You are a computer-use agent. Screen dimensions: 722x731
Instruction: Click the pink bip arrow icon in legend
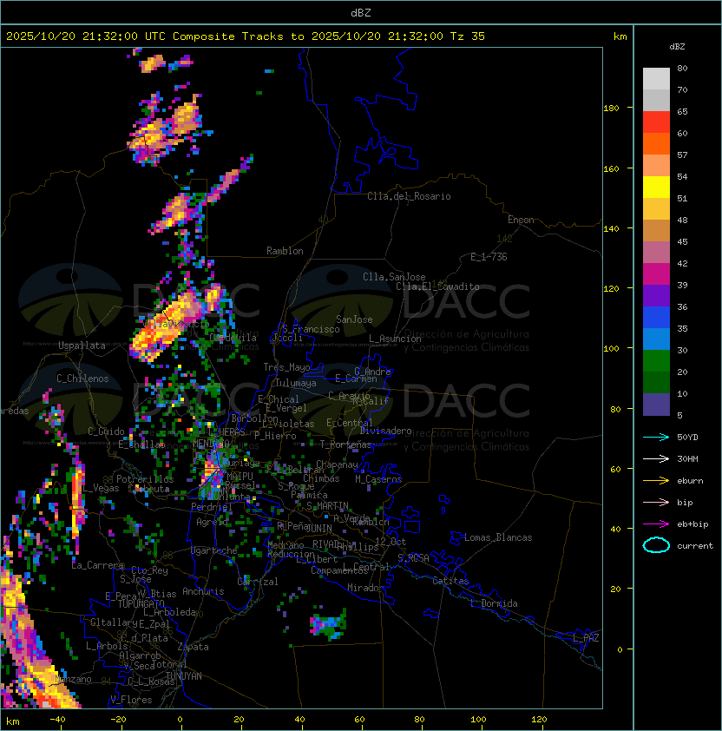coord(656,503)
